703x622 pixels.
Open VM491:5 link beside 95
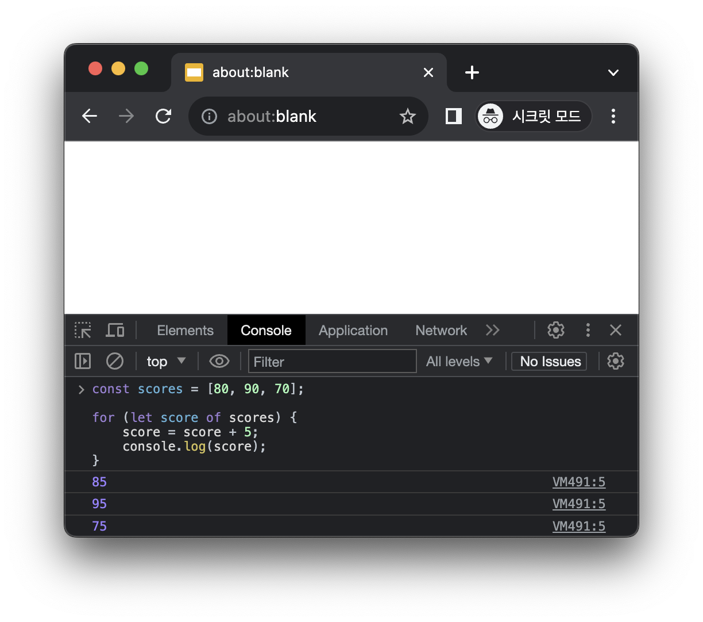point(579,504)
